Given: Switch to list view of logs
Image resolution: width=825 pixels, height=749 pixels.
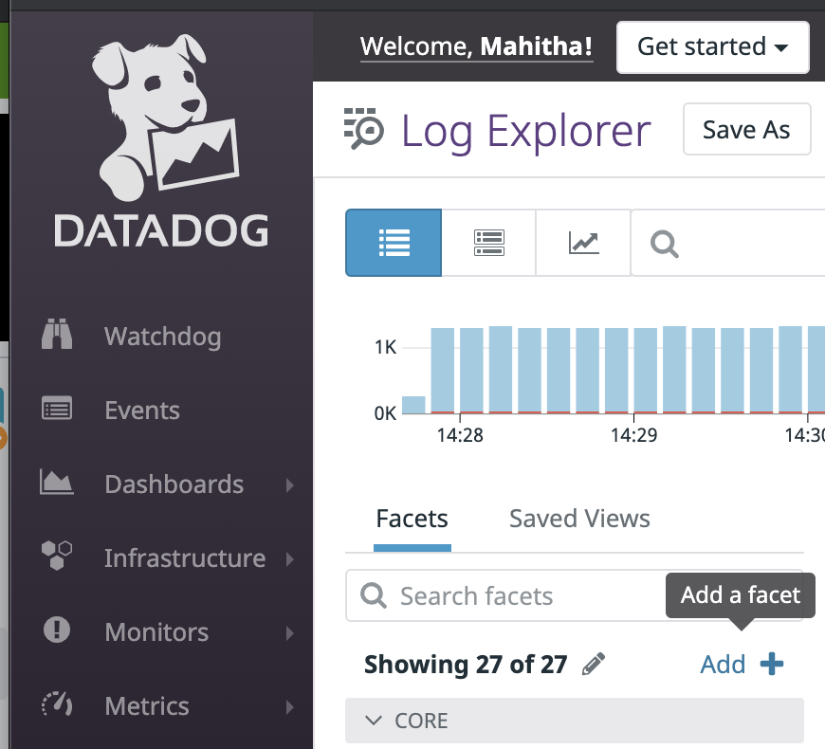Looking at the screenshot, I should coord(394,243).
